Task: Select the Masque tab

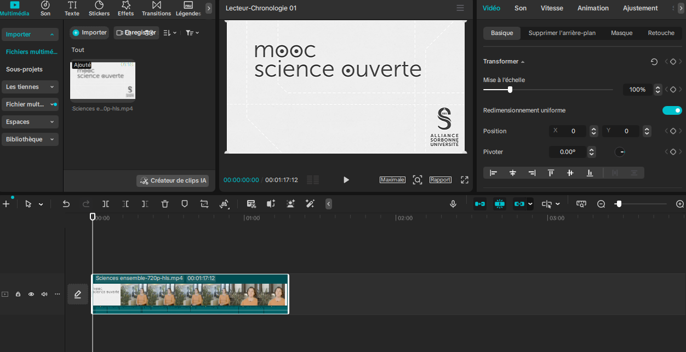Action: click(x=622, y=33)
